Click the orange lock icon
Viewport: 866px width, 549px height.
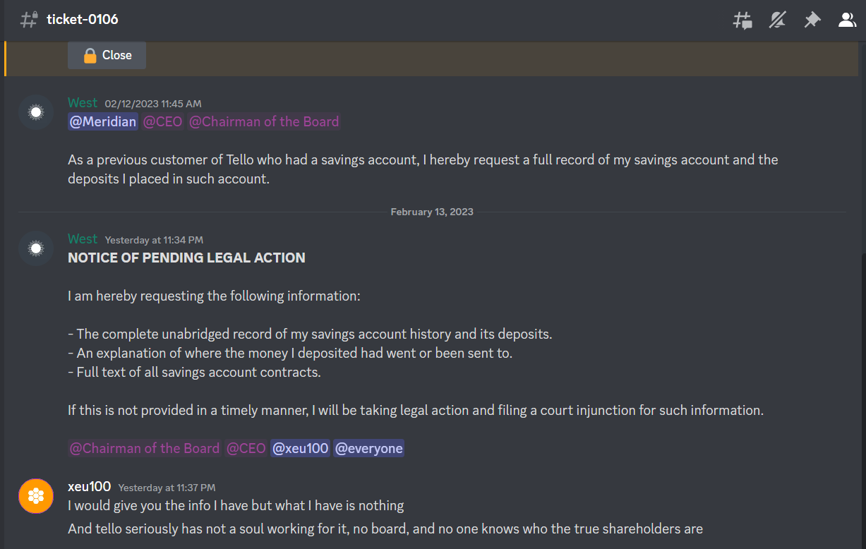[x=90, y=55]
